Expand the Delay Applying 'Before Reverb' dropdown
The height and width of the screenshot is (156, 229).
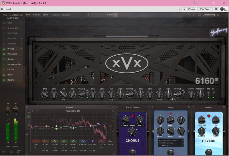tap(182, 140)
